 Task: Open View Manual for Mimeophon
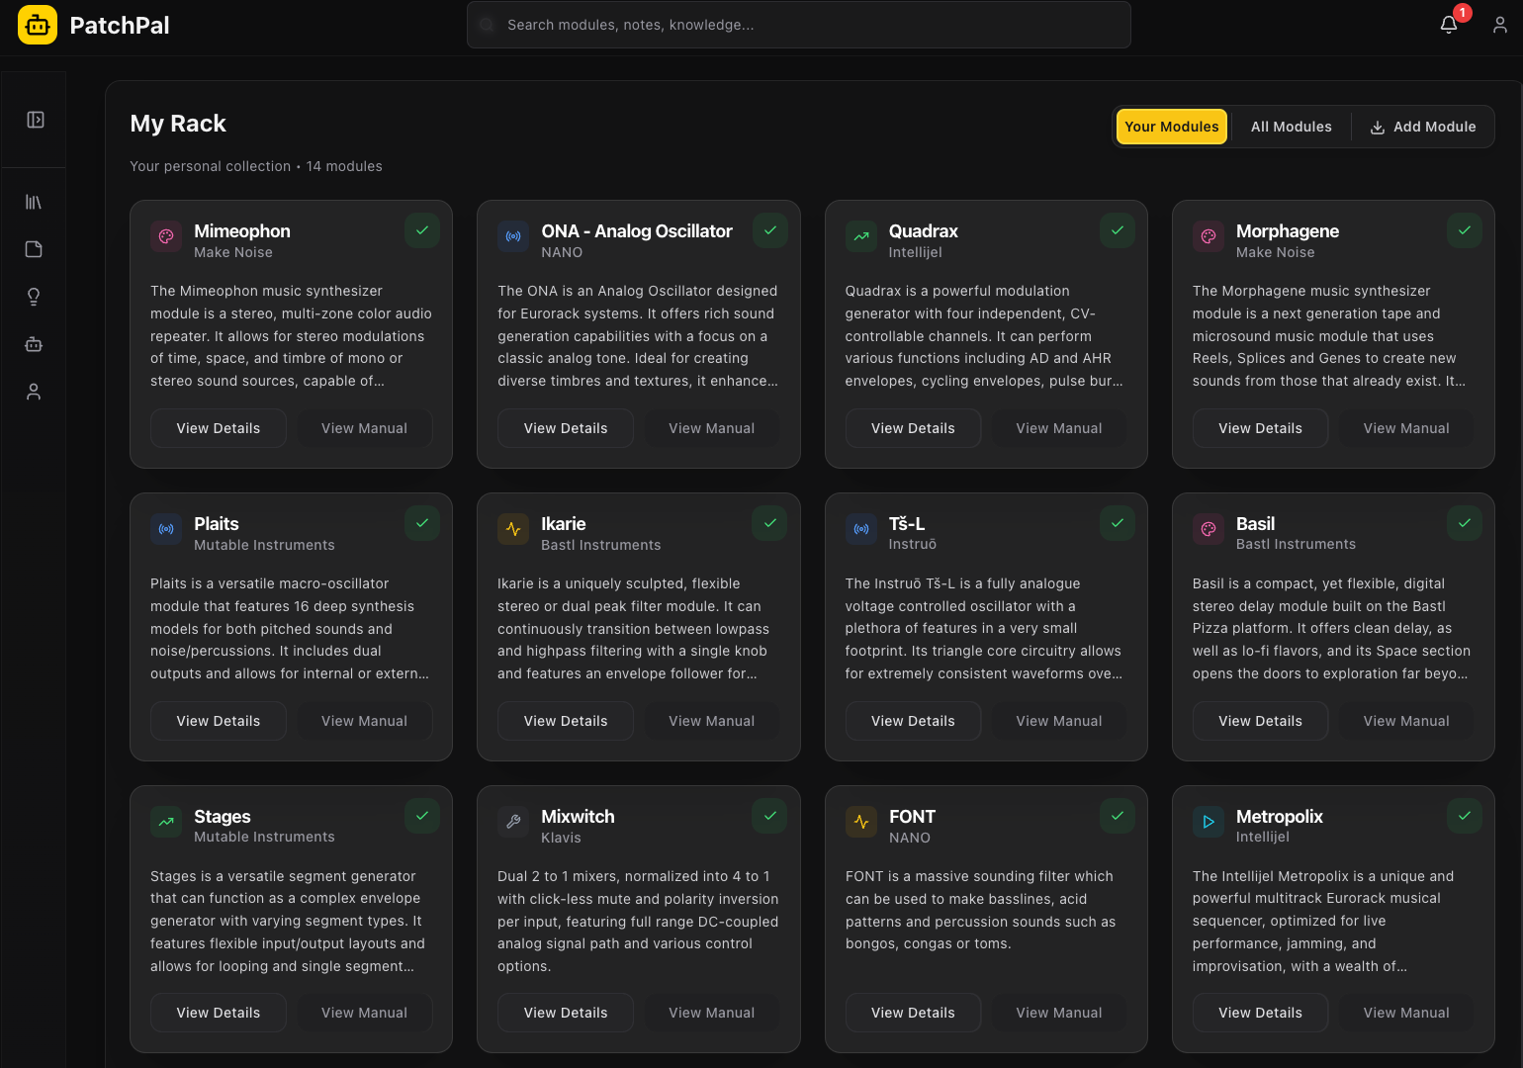365,428
